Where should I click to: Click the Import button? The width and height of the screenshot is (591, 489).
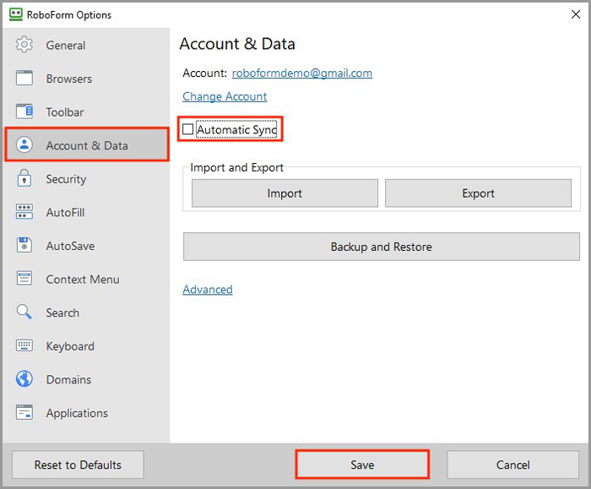(285, 193)
